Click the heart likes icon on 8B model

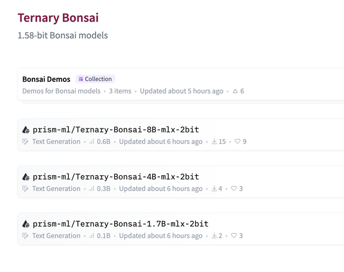(238, 142)
